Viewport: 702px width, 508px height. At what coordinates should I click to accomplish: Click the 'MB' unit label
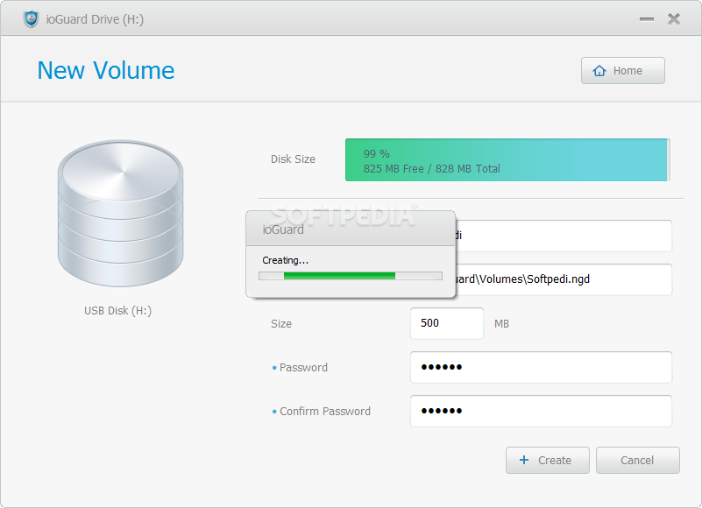[501, 323]
